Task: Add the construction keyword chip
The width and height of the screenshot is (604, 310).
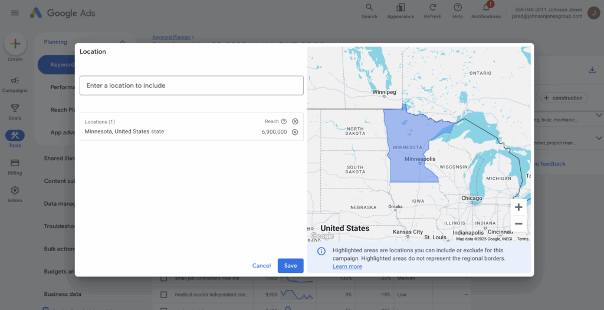Action: 564,98
